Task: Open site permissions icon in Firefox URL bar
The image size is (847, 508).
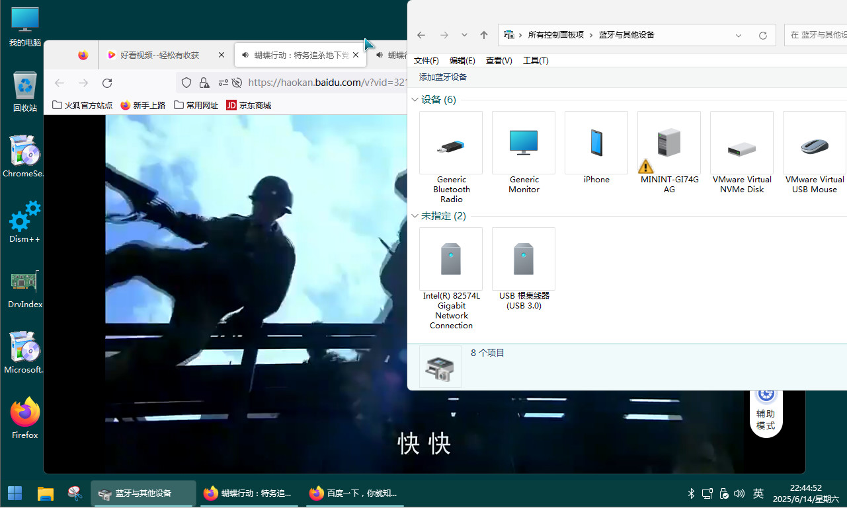Action: [x=223, y=83]
